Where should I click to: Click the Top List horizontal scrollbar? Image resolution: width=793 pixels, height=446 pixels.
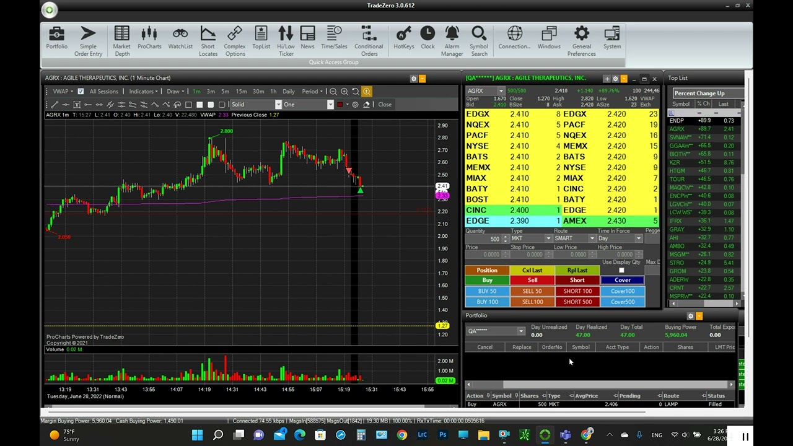click(x=704, y=304)
